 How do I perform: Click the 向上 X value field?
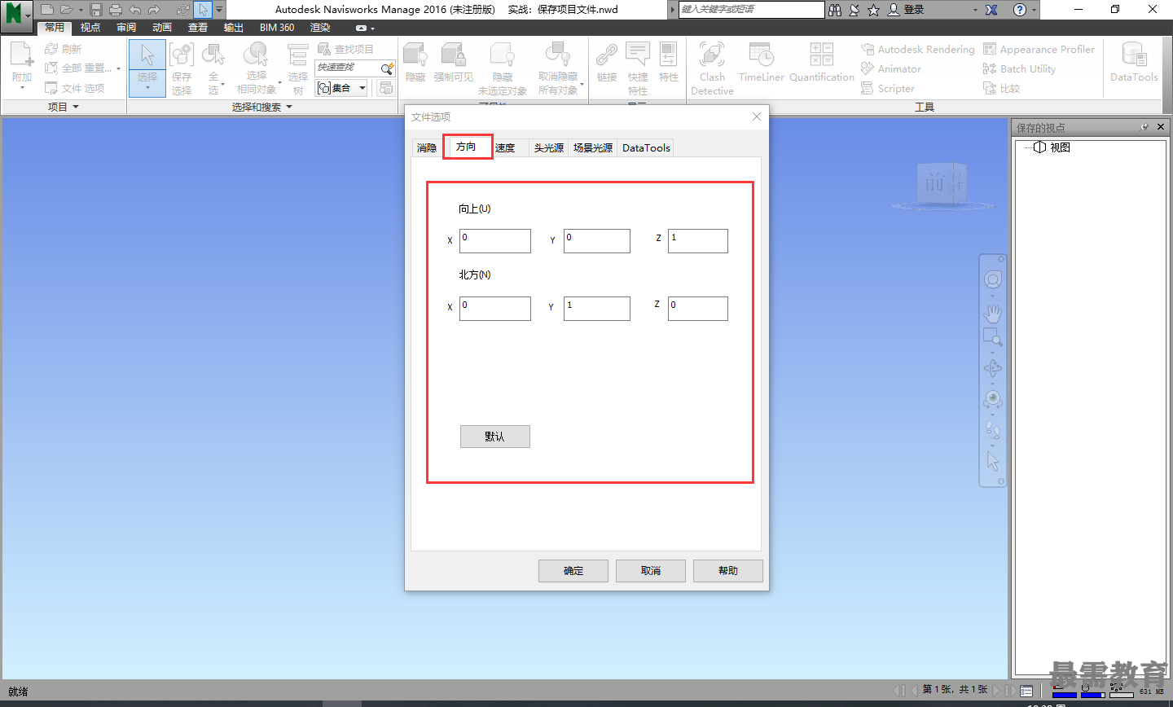495,241
